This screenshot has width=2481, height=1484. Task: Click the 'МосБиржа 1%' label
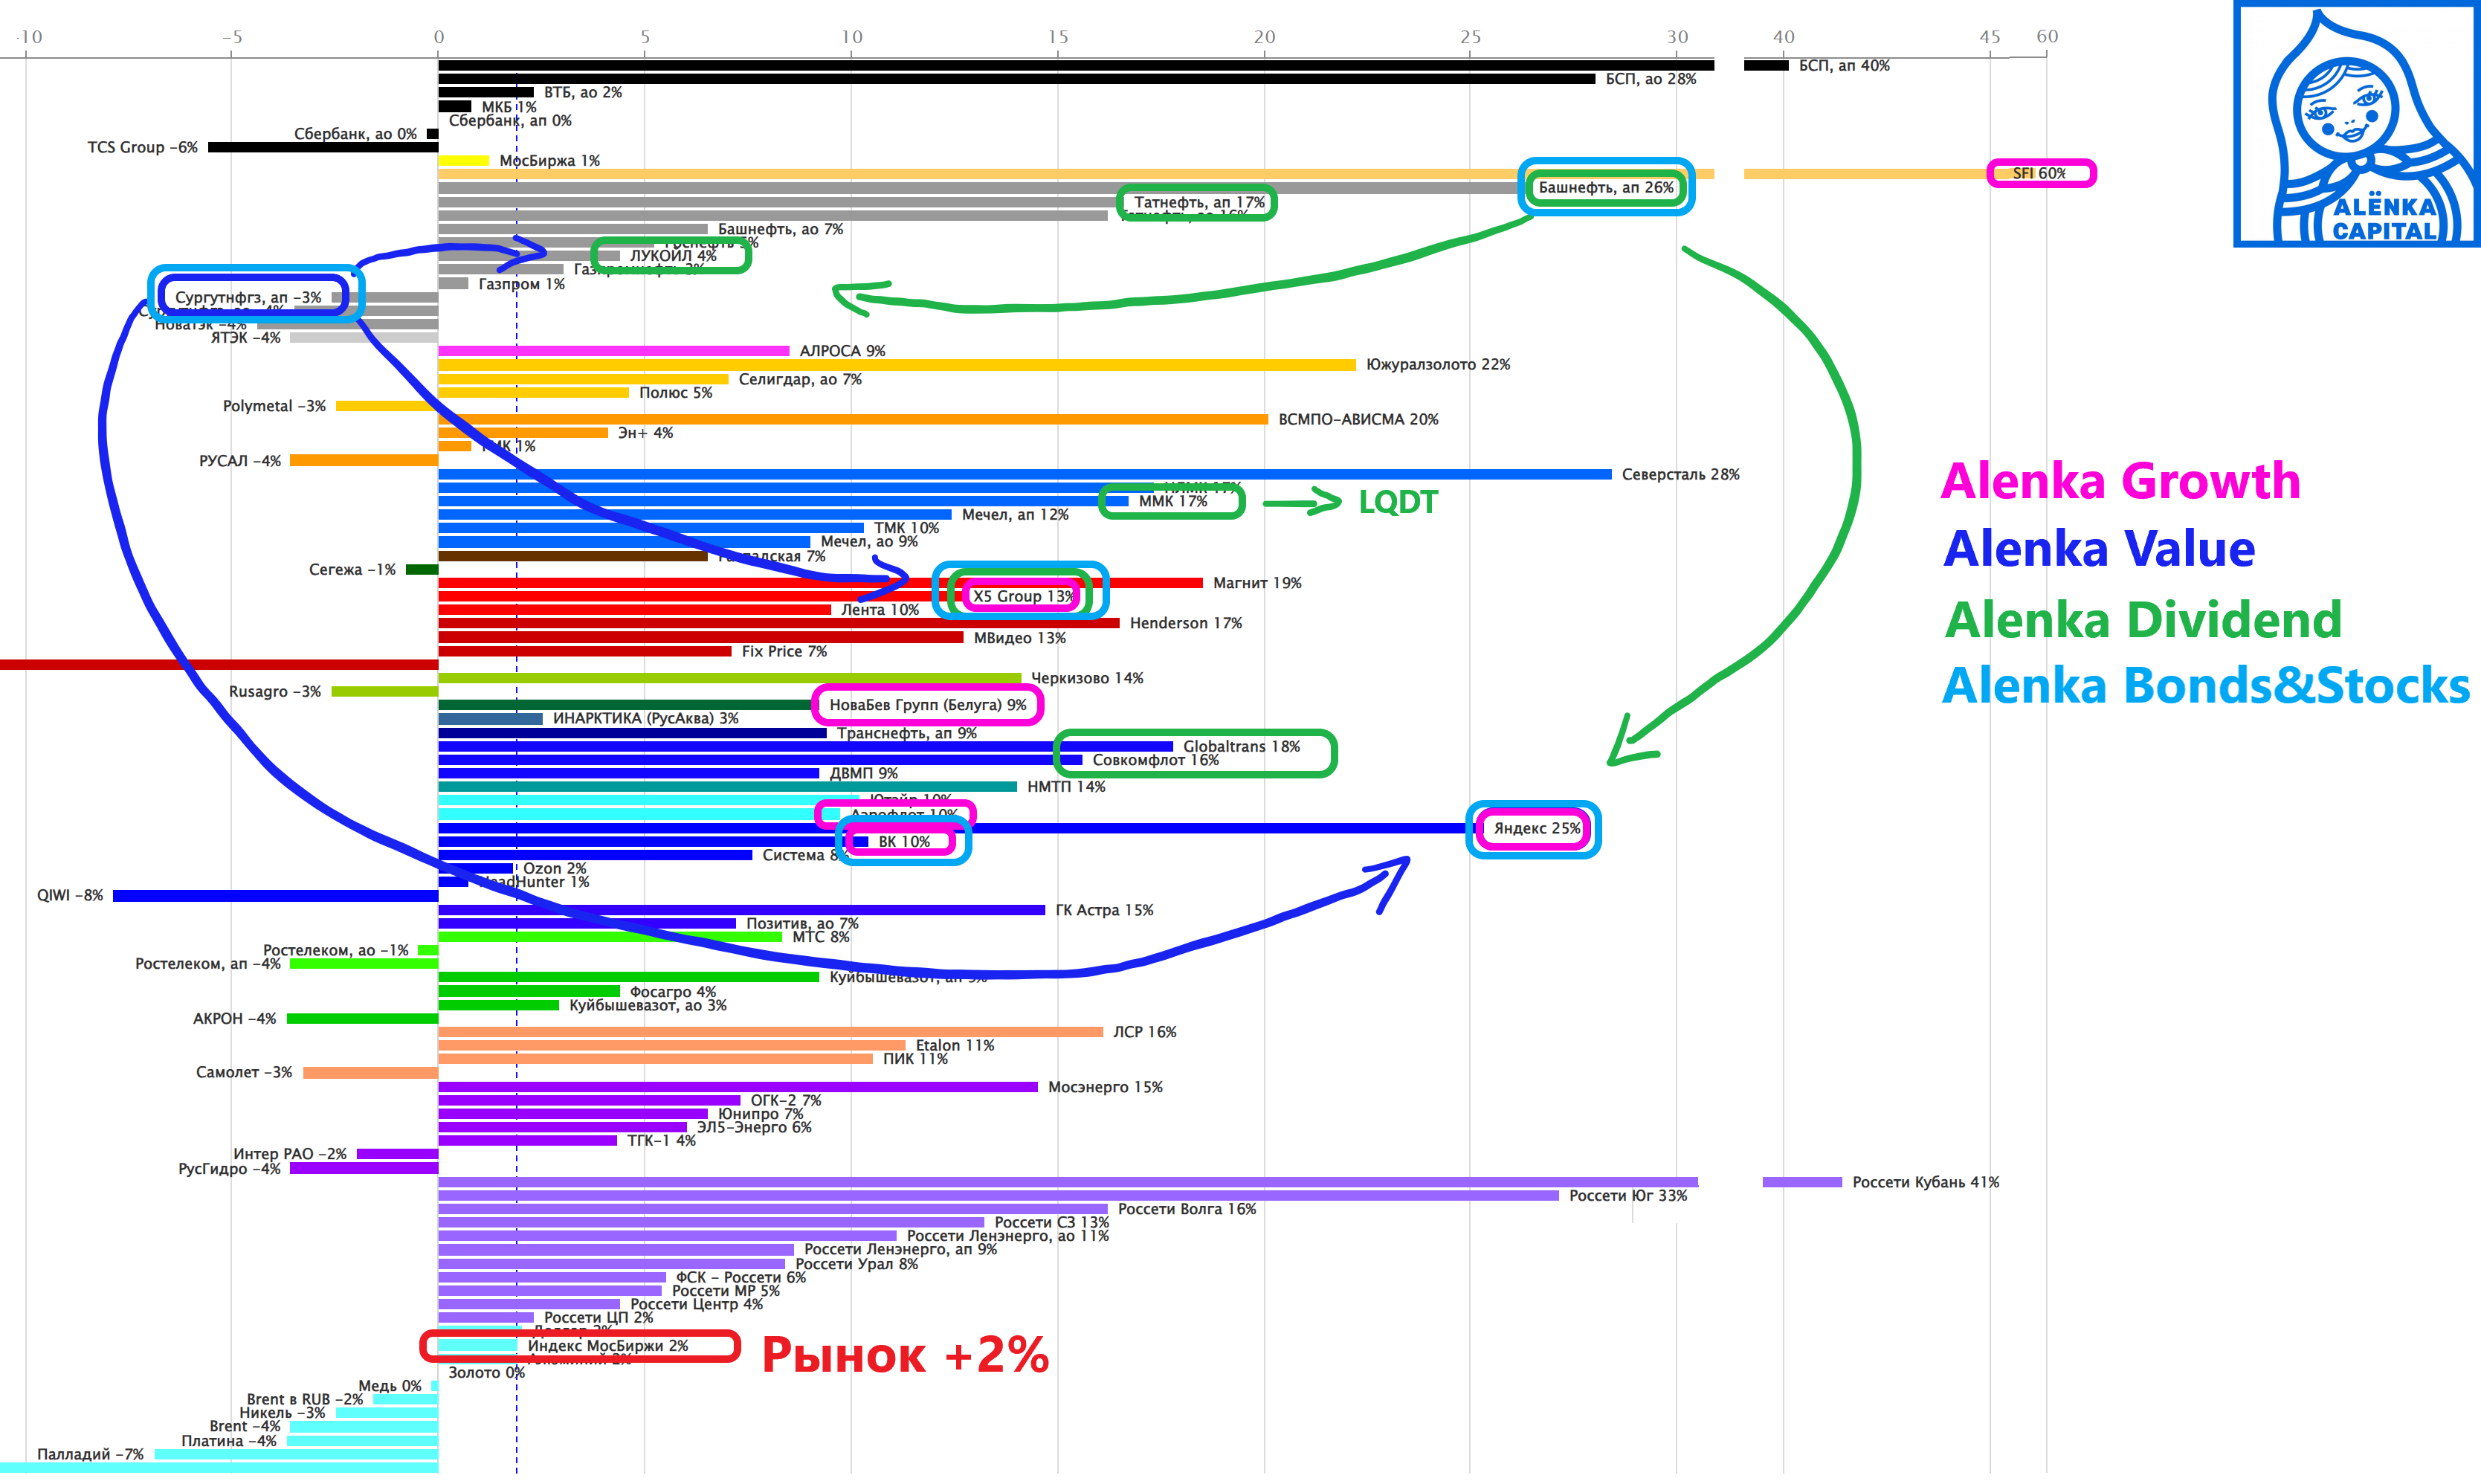pyautogui.click(x=550, y=160)
